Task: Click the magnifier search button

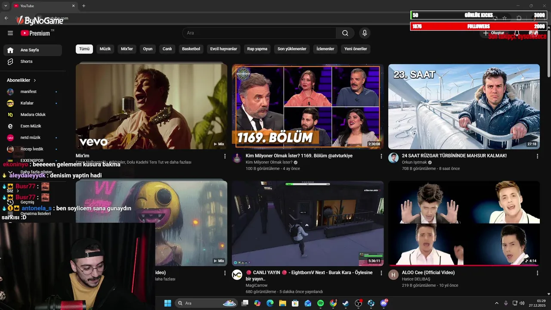Action: [345, 33]
